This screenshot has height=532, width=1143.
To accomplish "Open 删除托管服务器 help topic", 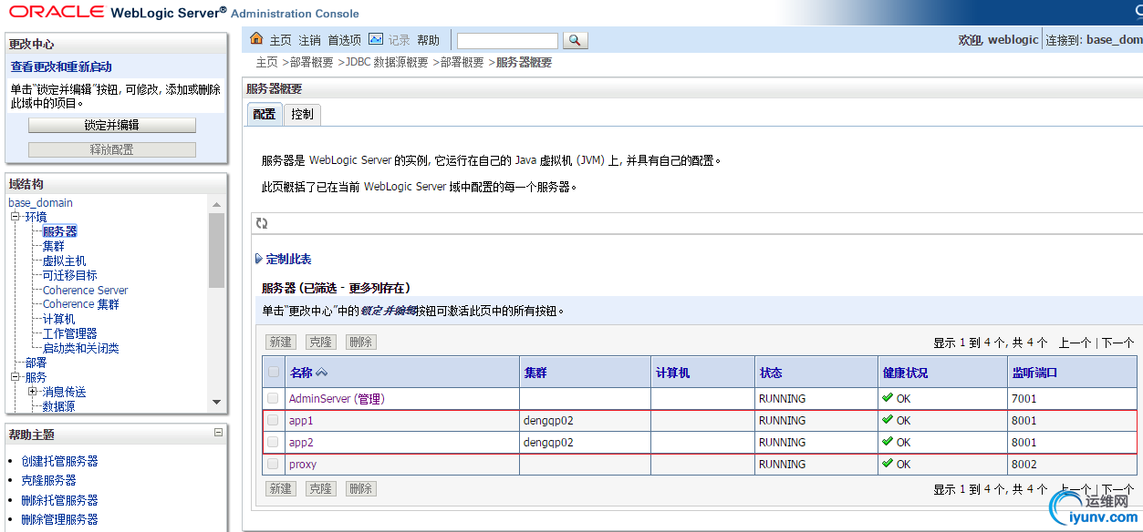I will click(59, 500).
